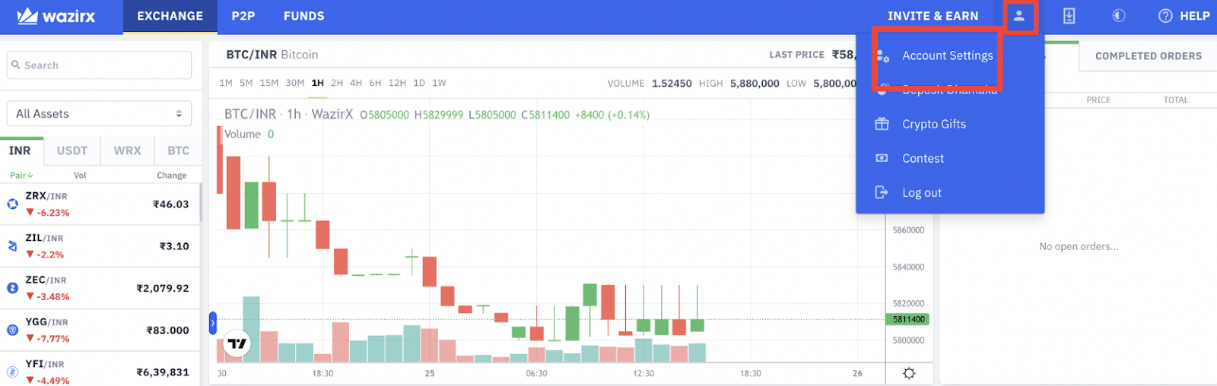1217x386 pixels.
Task: Switch to WRX market tab
Action: [128, 150]
